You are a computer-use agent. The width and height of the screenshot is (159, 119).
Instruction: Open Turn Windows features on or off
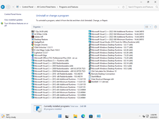[x=16, y=24]
